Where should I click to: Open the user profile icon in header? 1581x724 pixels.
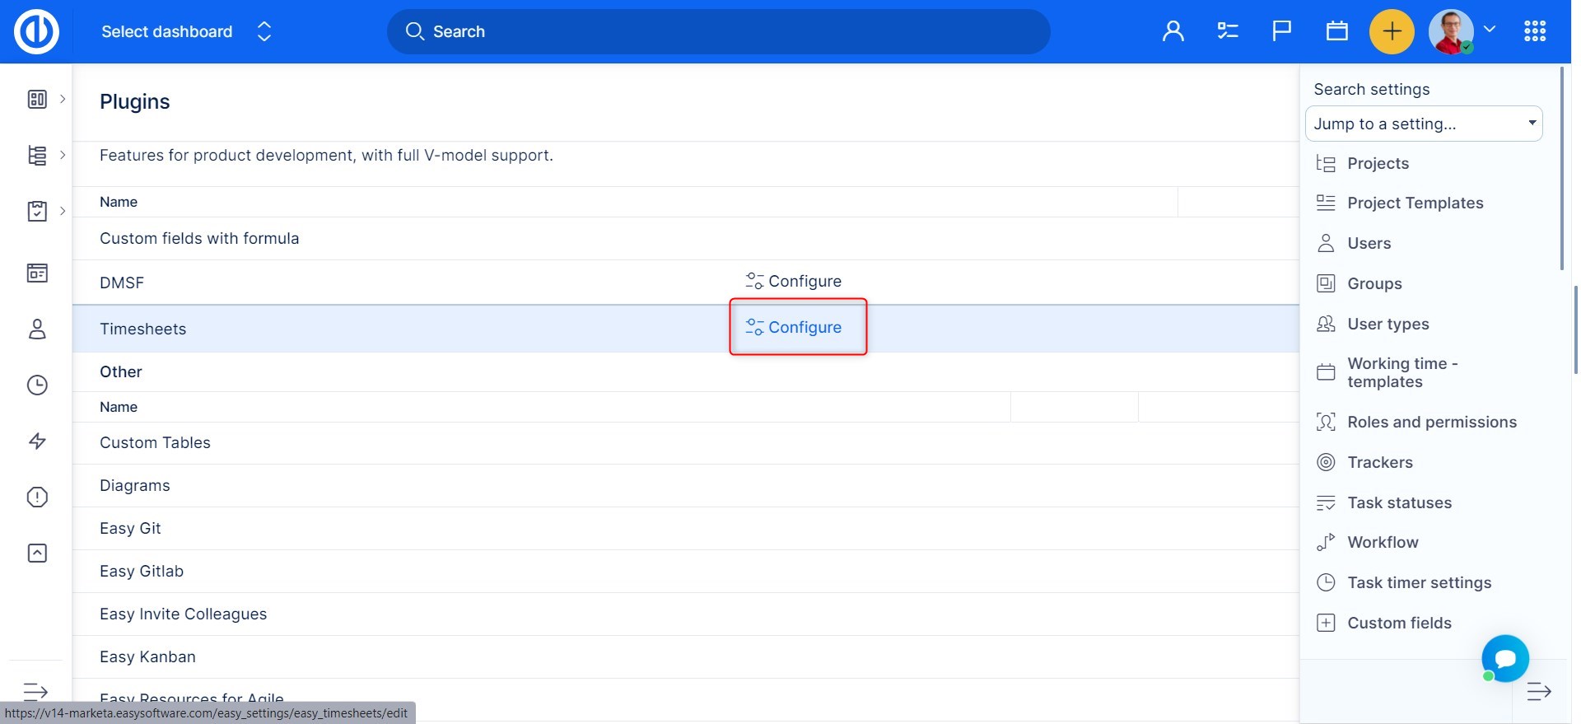[1173, 31]
